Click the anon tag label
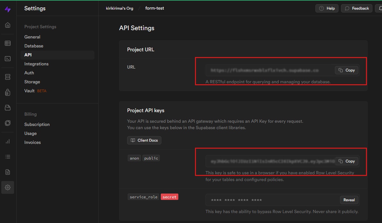 point(134,158)
